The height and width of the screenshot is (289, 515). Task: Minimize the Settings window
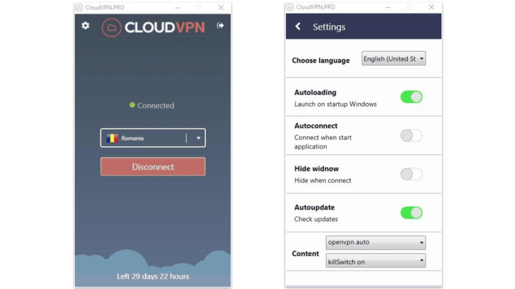(388, 7)
